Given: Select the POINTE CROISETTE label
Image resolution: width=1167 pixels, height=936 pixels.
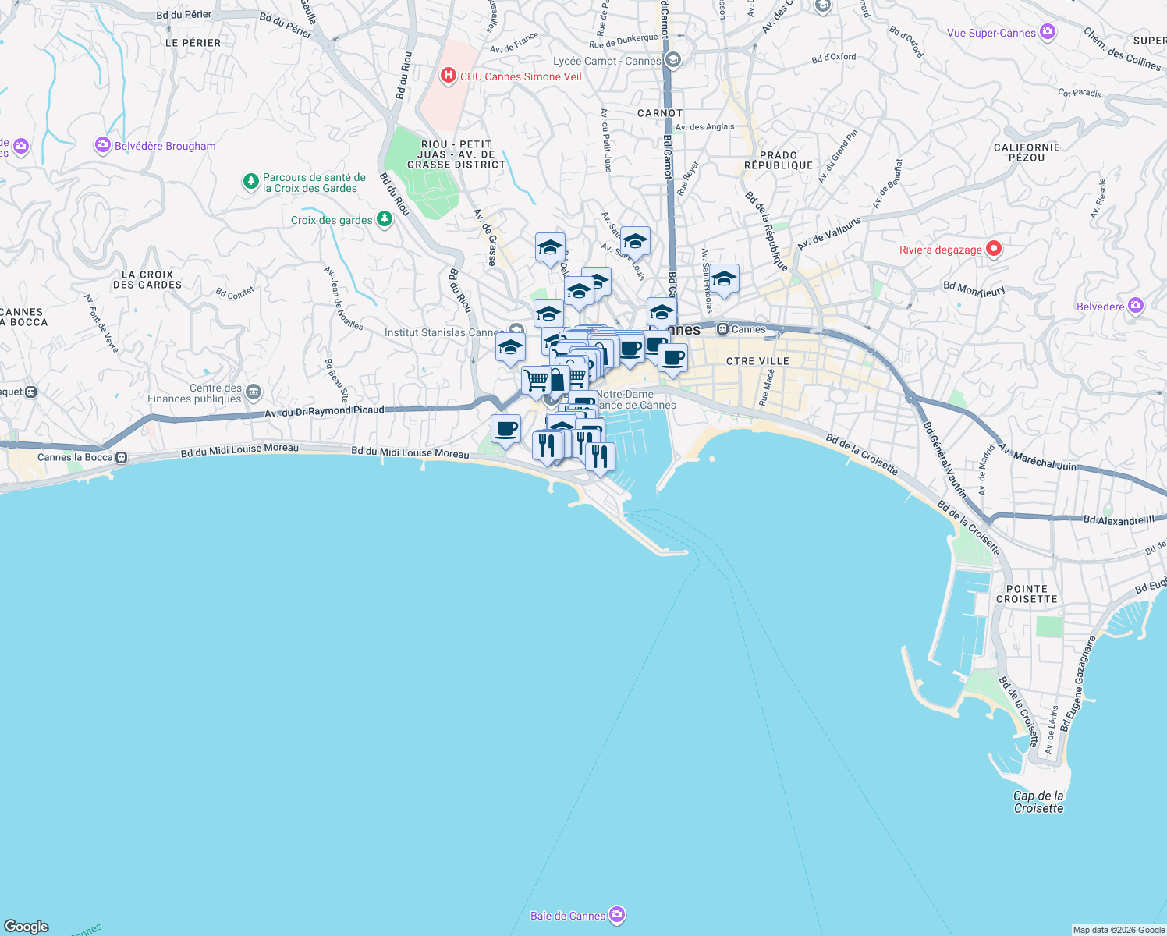Looking at the screenshot, I should coord(1027,594).
